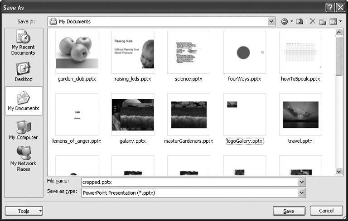Screen dimensions: 348x221
Task: Open the Tools menu button
Action: click(x=24, y=211)
